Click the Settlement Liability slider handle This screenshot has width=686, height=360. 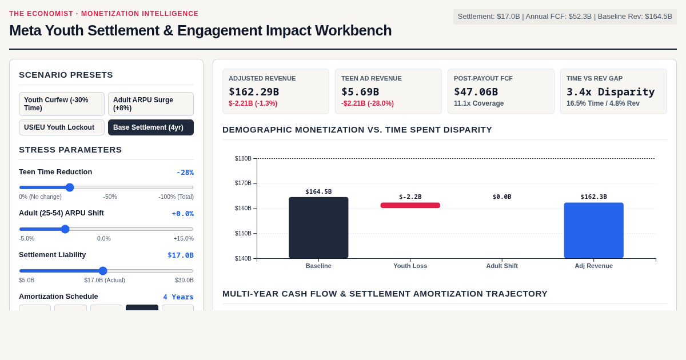(103, 271)
